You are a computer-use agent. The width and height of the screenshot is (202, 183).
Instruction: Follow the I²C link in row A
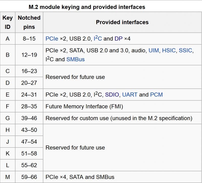(98, 38)
